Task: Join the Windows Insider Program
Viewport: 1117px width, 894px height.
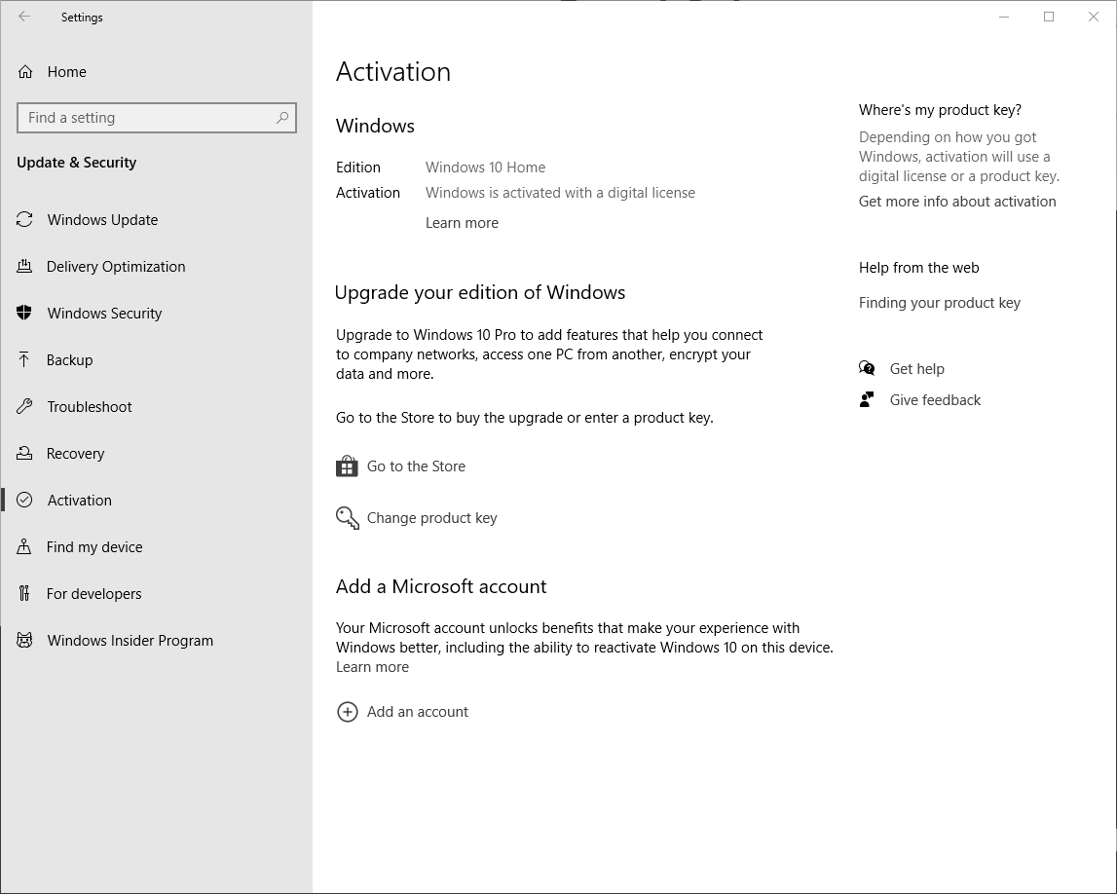Action: pyautogui.click(x=130, y=640)
